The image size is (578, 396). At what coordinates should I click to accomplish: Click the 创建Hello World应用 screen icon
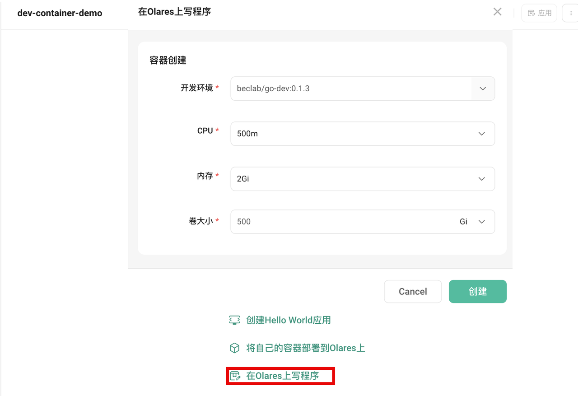coord(234,320)
